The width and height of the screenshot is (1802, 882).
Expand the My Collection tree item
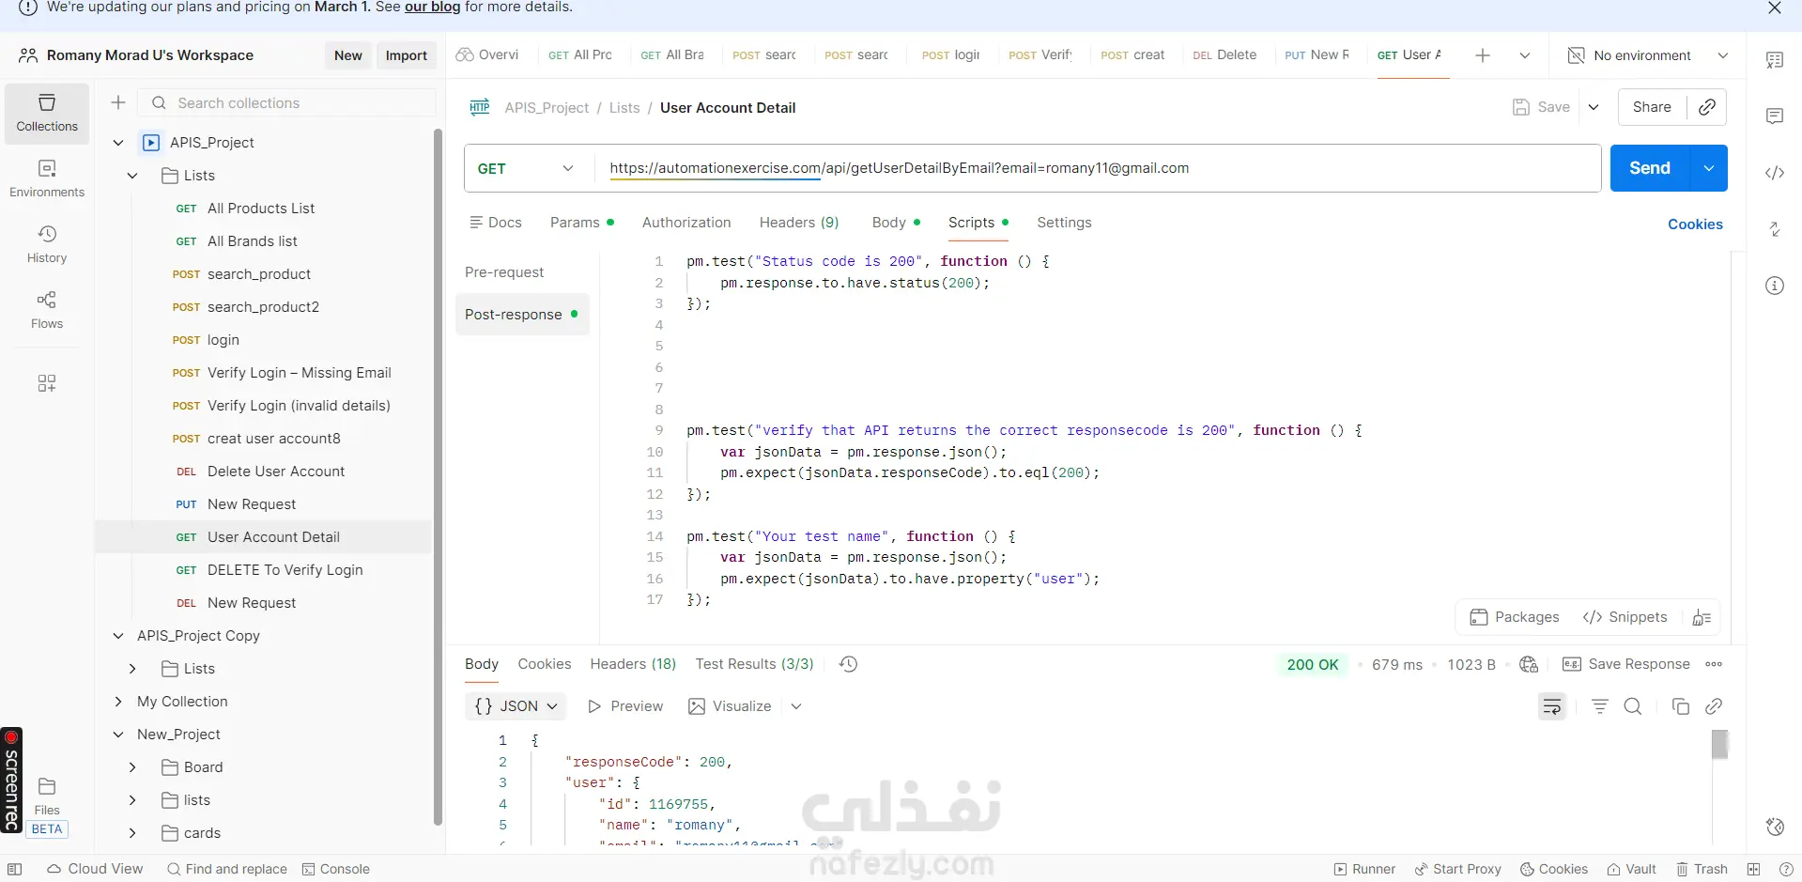118,702
